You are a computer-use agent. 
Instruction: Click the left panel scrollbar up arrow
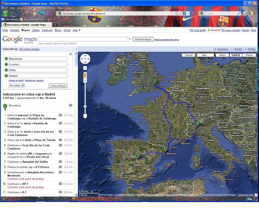point(76,54)
